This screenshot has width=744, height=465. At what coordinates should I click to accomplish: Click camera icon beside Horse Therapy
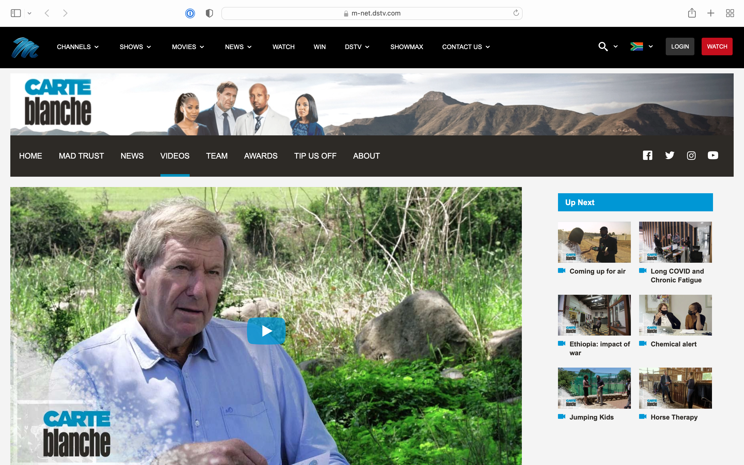coord(643,416)
